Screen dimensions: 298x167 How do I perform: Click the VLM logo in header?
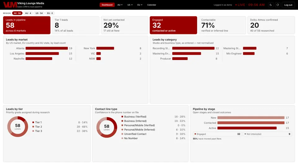10,5
